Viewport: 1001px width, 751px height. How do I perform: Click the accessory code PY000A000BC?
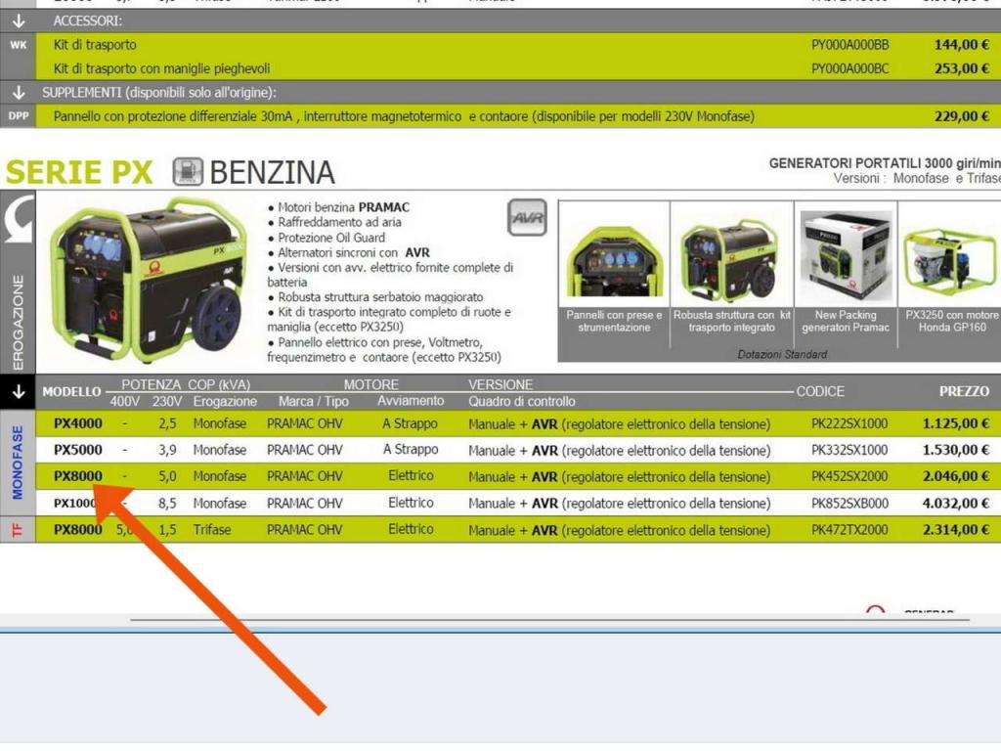tap(849, 68)
